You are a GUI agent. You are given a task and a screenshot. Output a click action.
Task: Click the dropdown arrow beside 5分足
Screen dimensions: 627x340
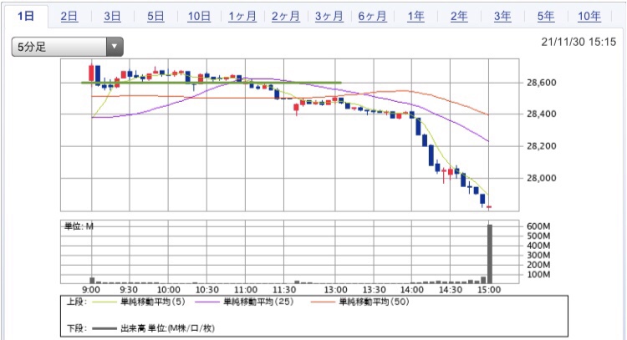pos(115,47)
